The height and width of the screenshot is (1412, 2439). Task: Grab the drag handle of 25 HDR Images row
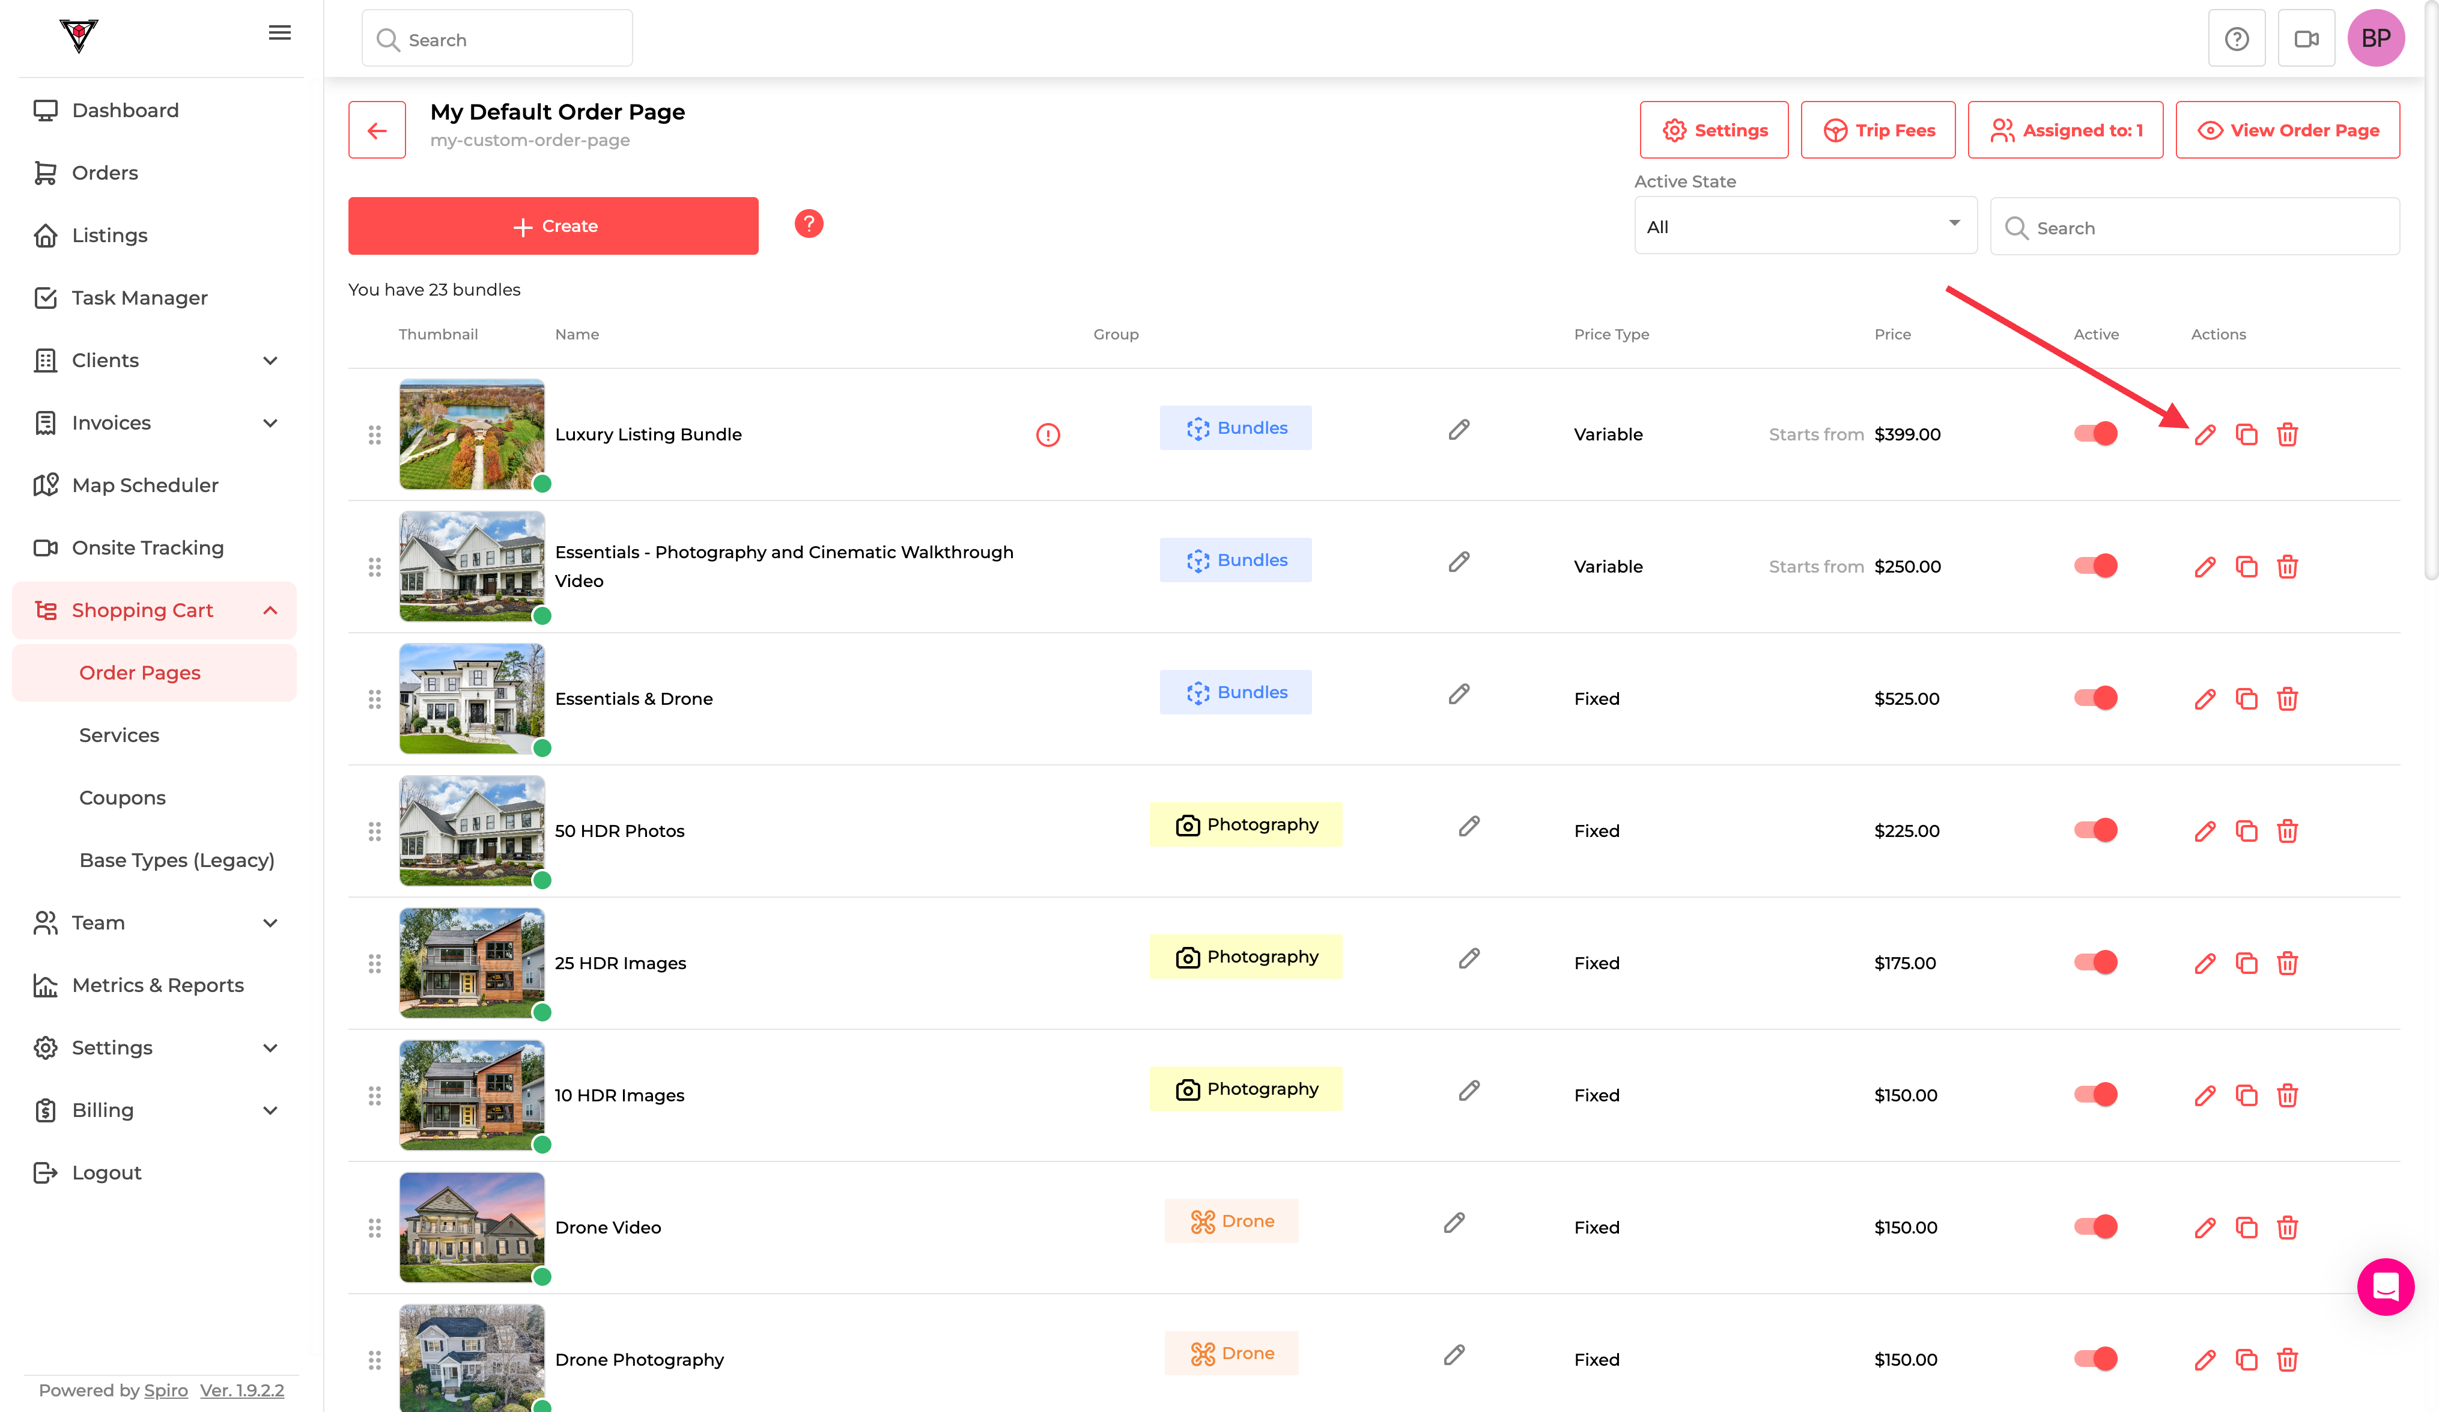tap(375, 964)
